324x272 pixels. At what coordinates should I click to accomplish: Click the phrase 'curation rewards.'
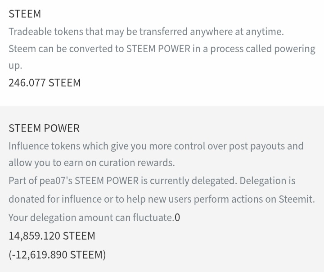(x=137, y=163)
